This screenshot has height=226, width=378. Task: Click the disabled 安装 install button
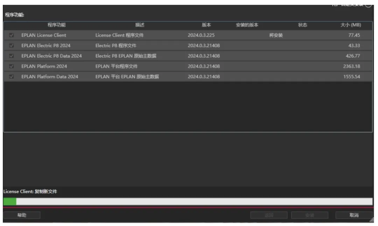point(309,215)
